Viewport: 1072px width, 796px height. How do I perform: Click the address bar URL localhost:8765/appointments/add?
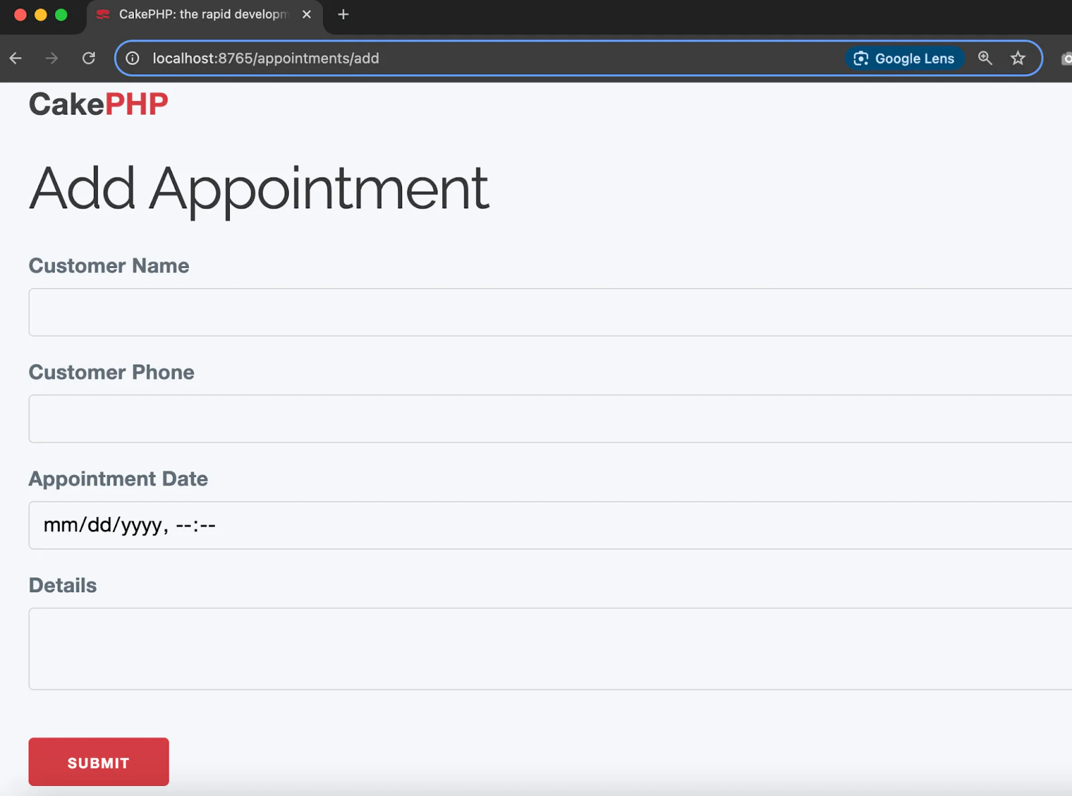pyautogui.click(x=266, y=58)
